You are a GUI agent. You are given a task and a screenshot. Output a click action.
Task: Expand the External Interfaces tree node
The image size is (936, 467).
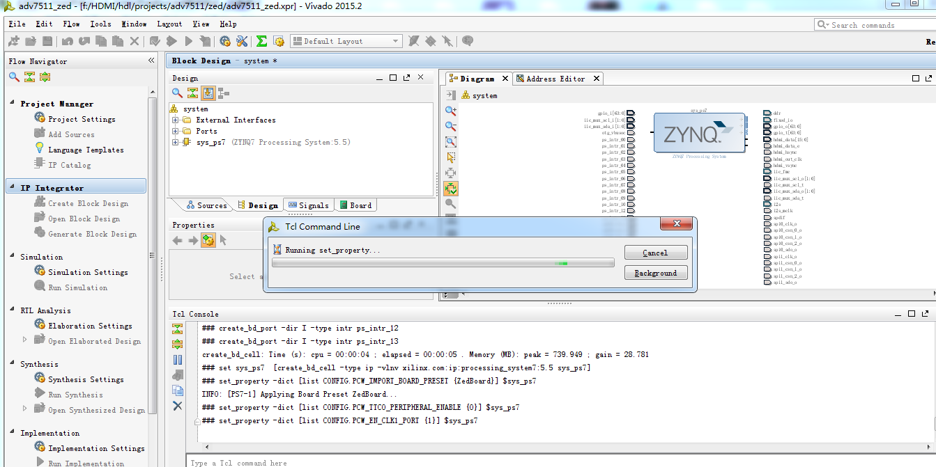click(176, 120)
